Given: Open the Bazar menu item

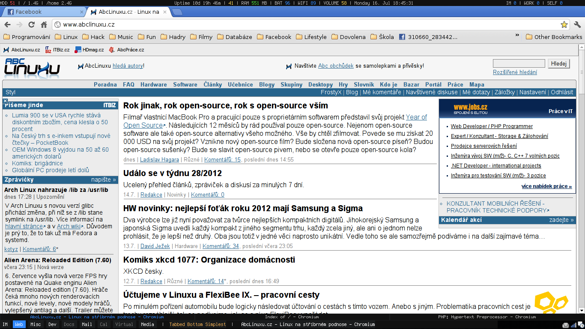Looking at the screenshot, I should coord(411,84).
